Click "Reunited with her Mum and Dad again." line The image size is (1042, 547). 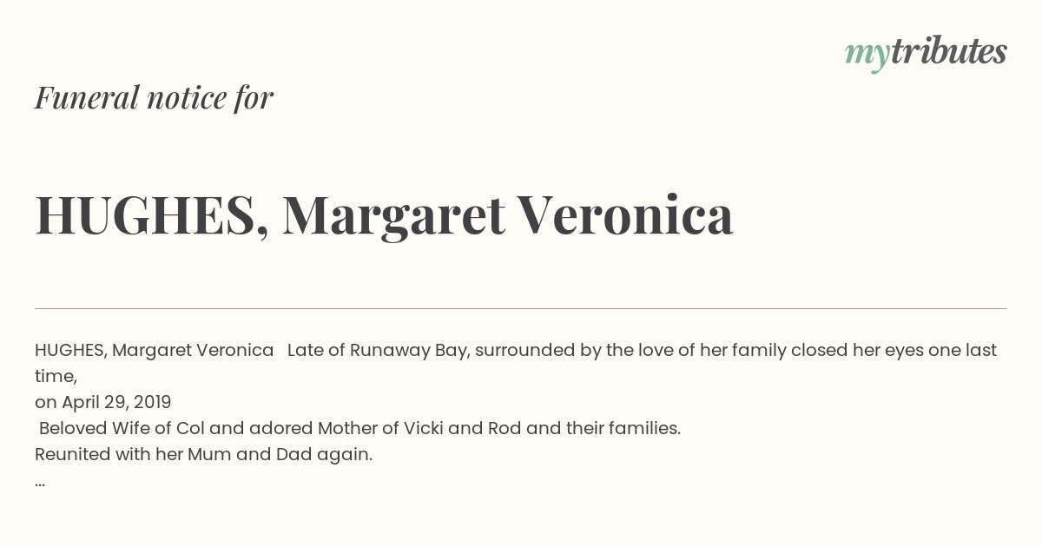[203, 455]
